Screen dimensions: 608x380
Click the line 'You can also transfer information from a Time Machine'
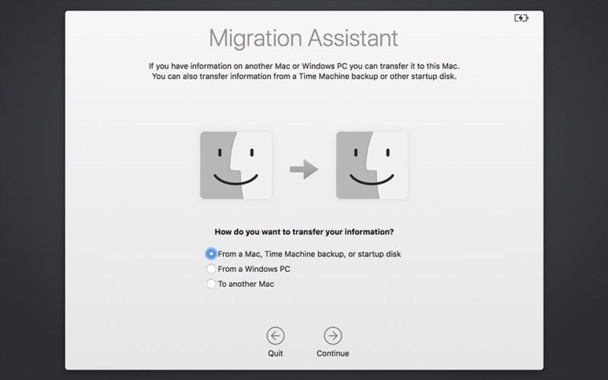304,76
